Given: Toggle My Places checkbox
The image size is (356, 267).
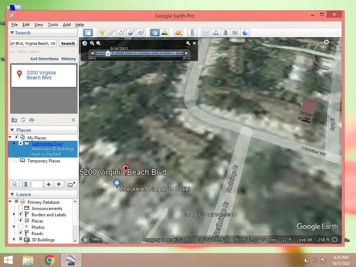Looking at the screenshot, I should (16, 137).
